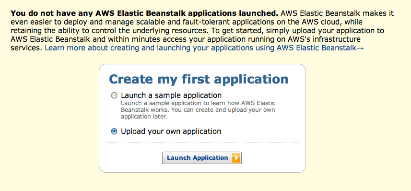Click the arrow at end of Learn more link
Screen dimensions: 411x191
(x=360, y=48)
